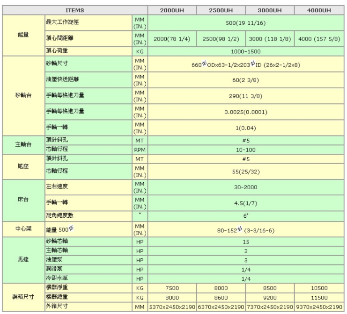Screen dimensions: 347x314
Task: Click the value 15 HP
Action: (246, 242)
